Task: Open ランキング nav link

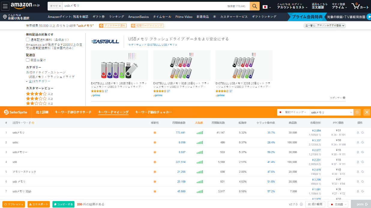Action: pyautogui.click(x=116, y=17)
